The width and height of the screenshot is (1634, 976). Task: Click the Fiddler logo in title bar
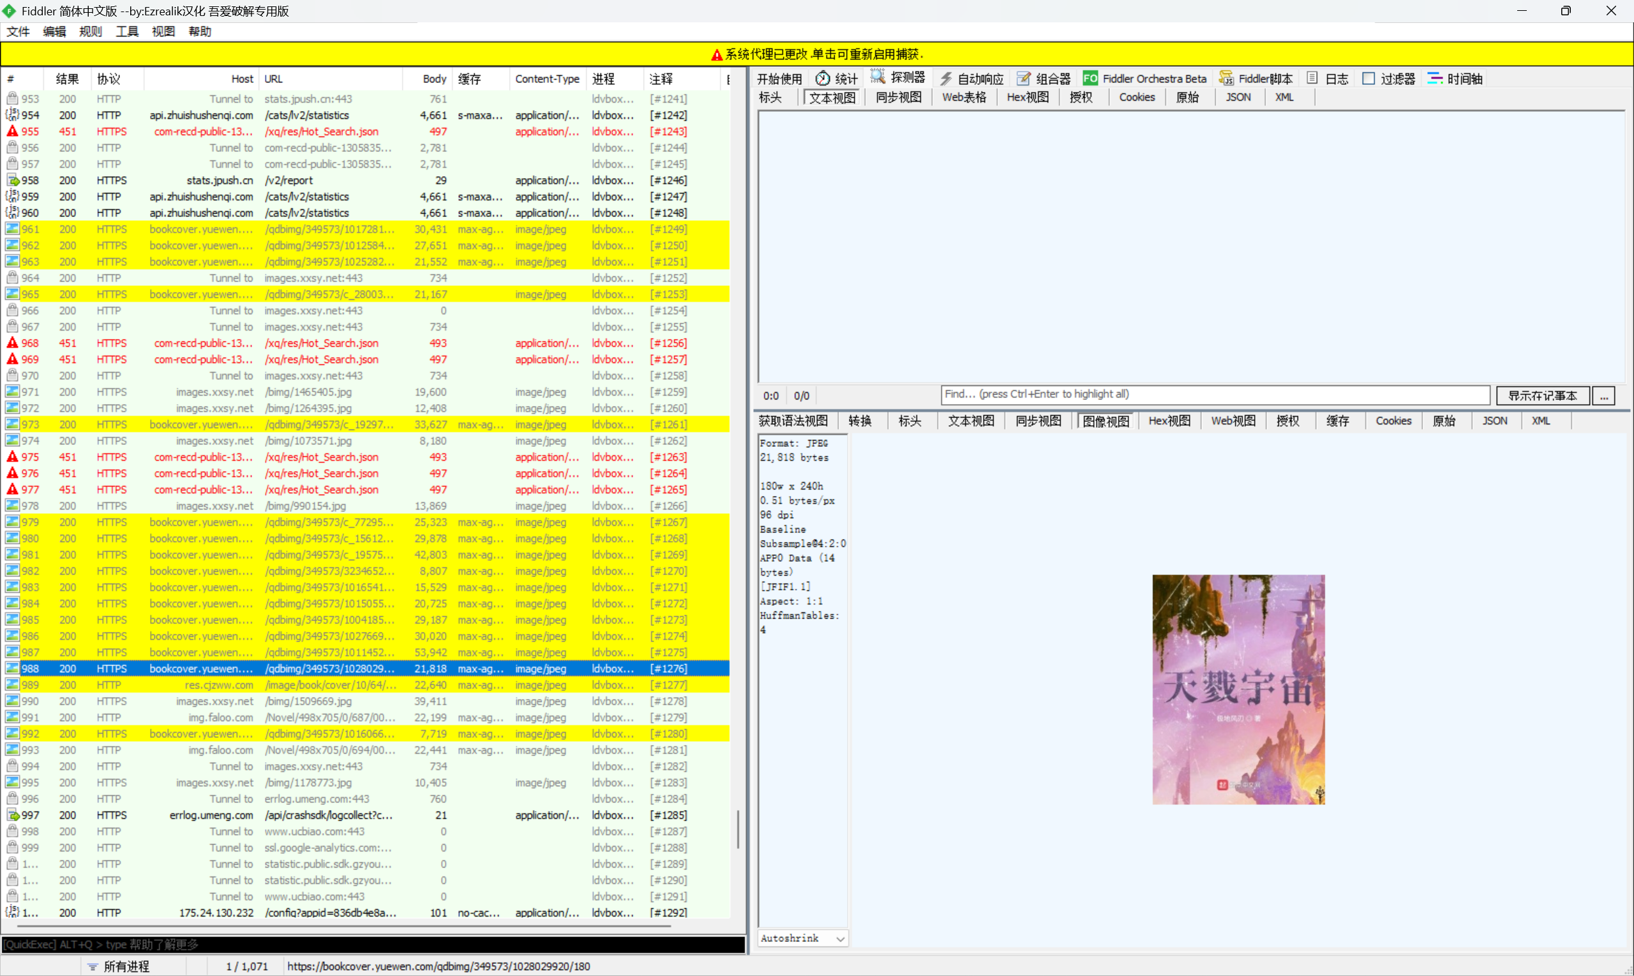[9, 10]
